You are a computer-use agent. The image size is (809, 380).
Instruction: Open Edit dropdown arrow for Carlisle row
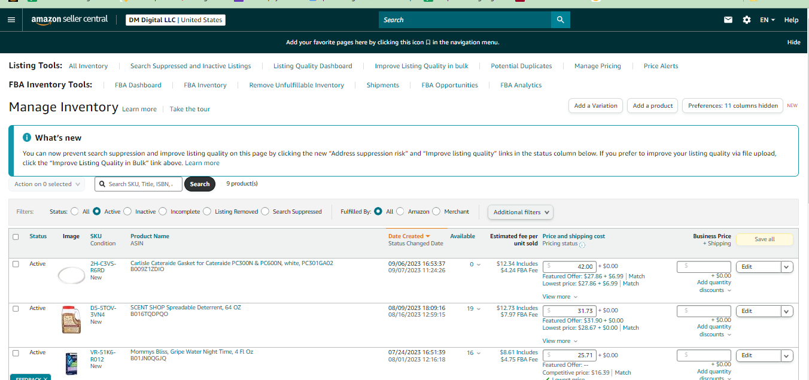(787, 267)
